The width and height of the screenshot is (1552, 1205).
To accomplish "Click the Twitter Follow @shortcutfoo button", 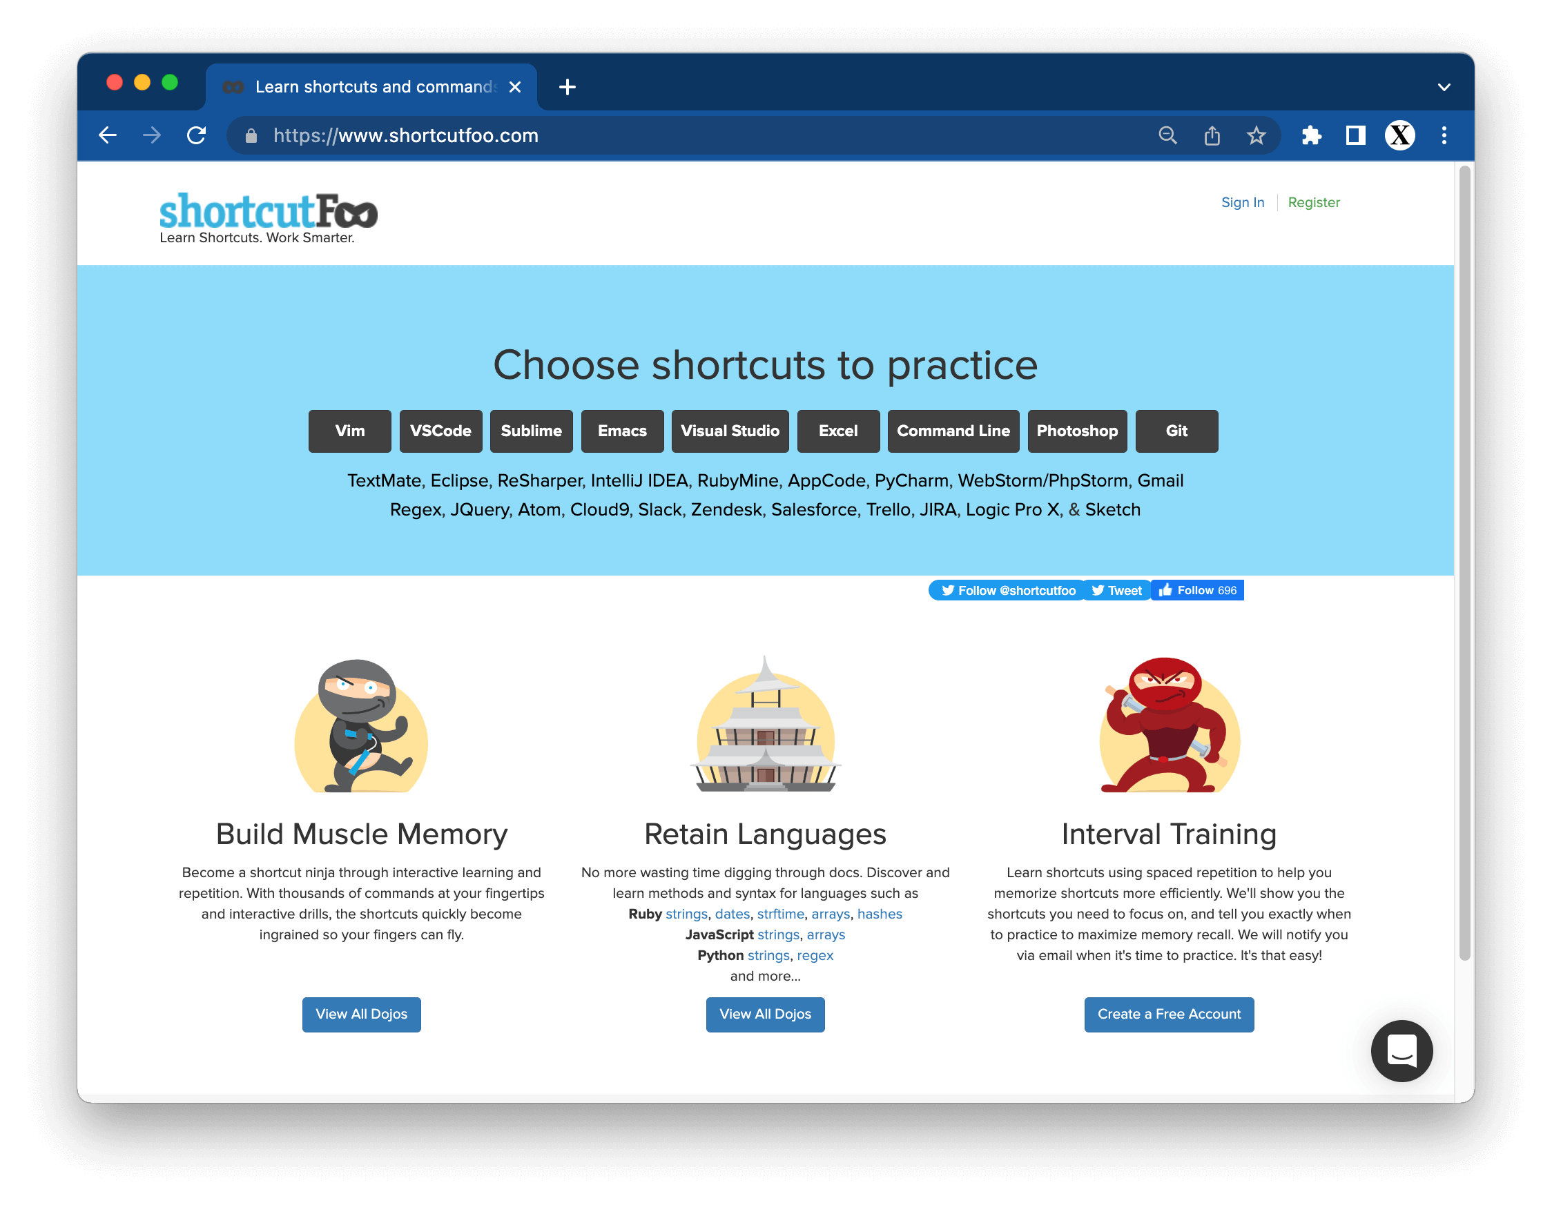I will pyautogui.click(x=1008, y=589).
